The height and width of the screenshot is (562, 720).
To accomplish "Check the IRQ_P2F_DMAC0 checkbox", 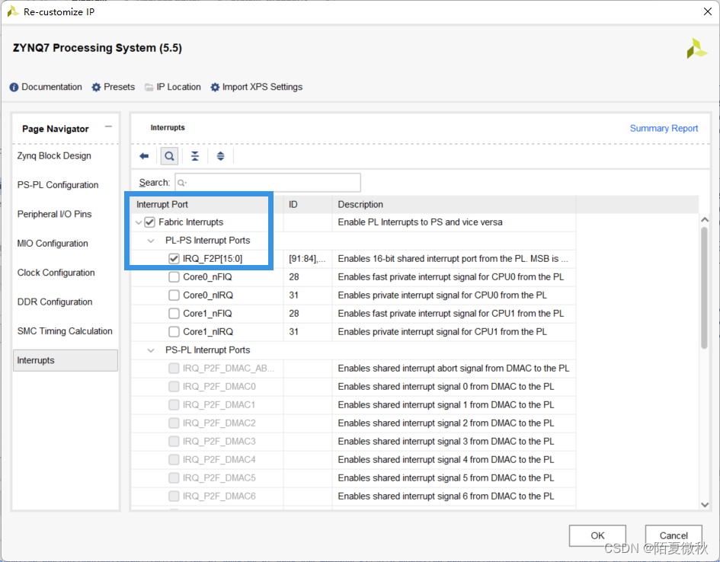I will click(174, 387).
